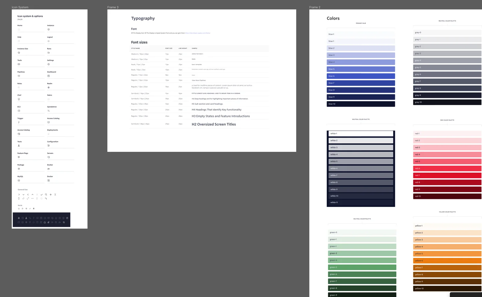Select the search magnifier icon under General Use
This screenshot has width=482, height=297.
pyautogui.click(x=46, y=195)
